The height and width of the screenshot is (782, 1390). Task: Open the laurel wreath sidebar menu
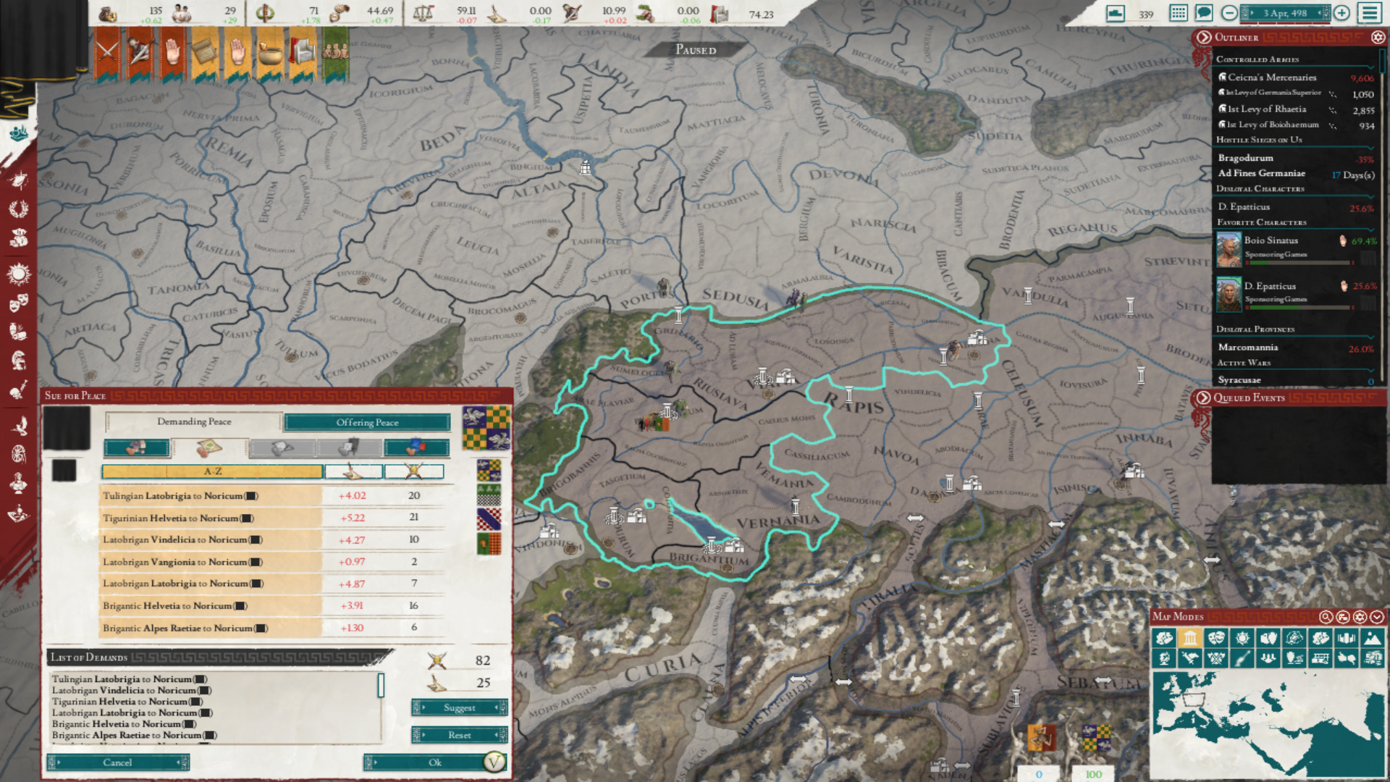(18, 209)
